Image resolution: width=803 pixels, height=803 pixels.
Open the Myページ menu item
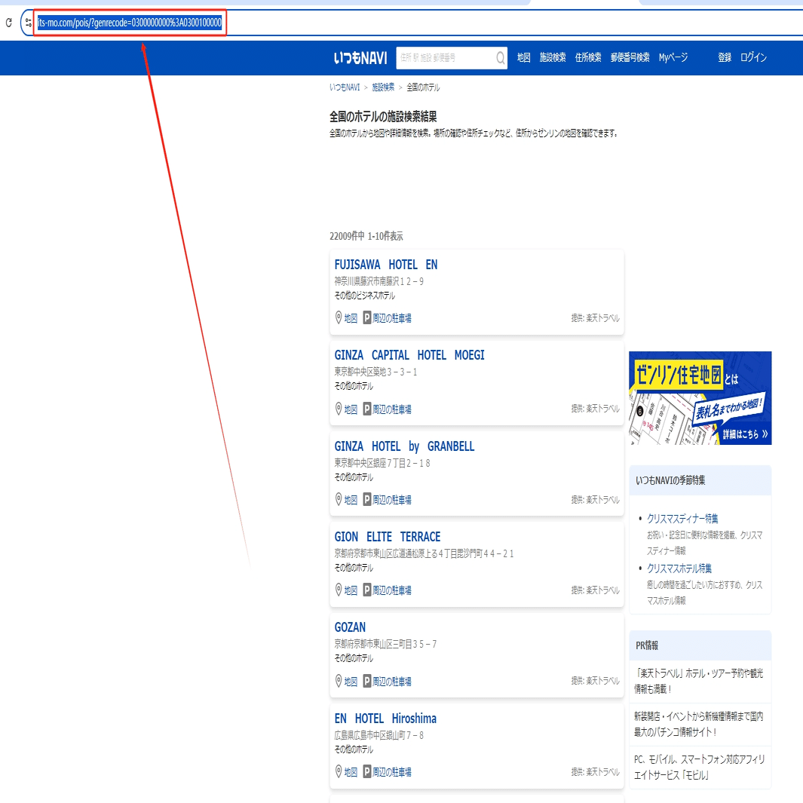[673, 57]
